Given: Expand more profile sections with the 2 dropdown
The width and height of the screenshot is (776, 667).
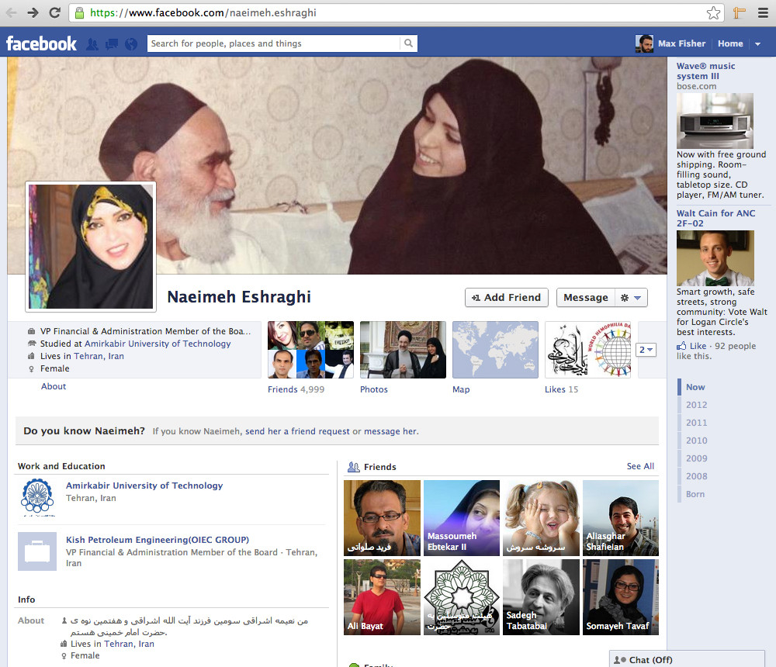Looking at the screenshot, I should tap(646, 350).
